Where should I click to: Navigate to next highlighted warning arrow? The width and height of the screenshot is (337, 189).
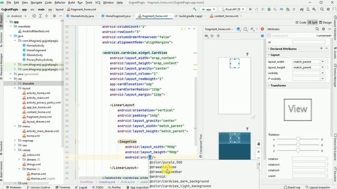click(194, 29)
